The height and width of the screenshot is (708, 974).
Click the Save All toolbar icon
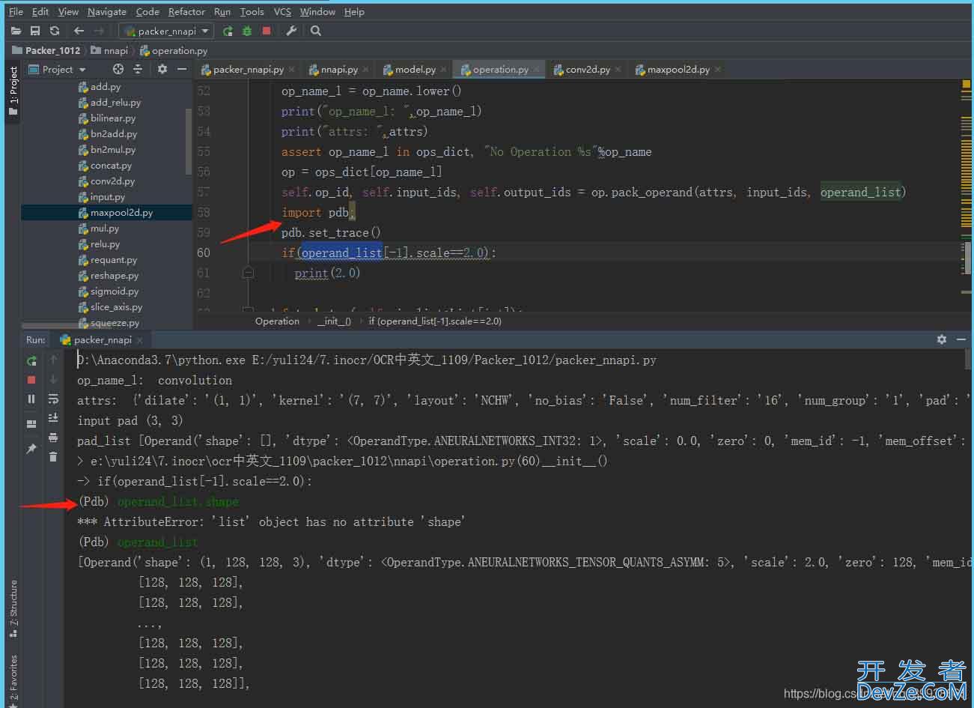35,31
